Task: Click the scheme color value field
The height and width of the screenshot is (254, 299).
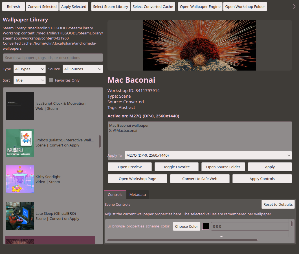Action: pos(250,226)
